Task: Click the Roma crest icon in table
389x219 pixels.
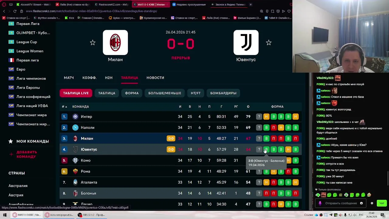Action: click(75, 171)
